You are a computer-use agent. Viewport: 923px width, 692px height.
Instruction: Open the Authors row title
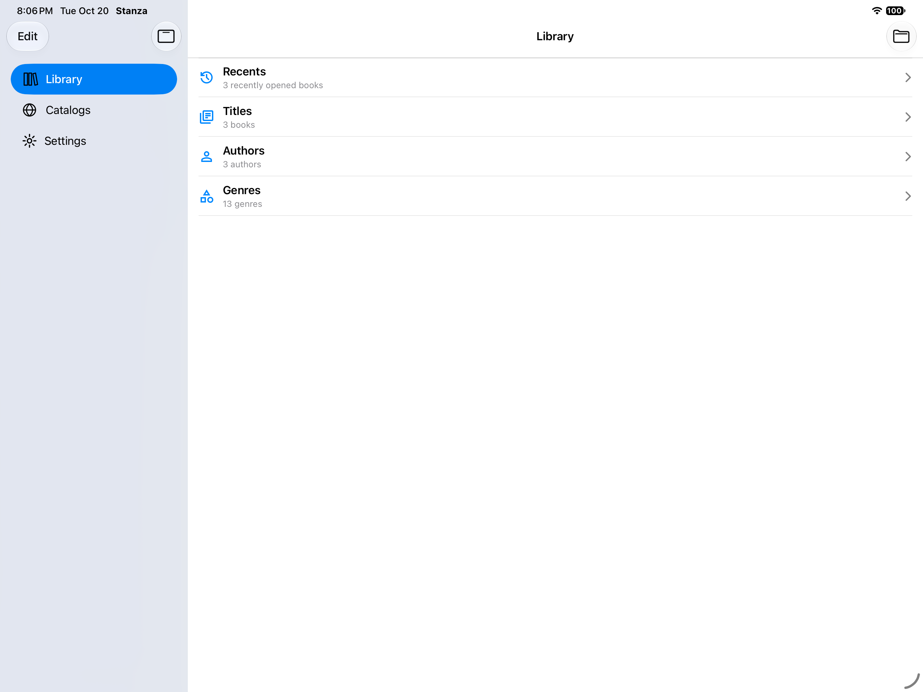pos(244,151)
